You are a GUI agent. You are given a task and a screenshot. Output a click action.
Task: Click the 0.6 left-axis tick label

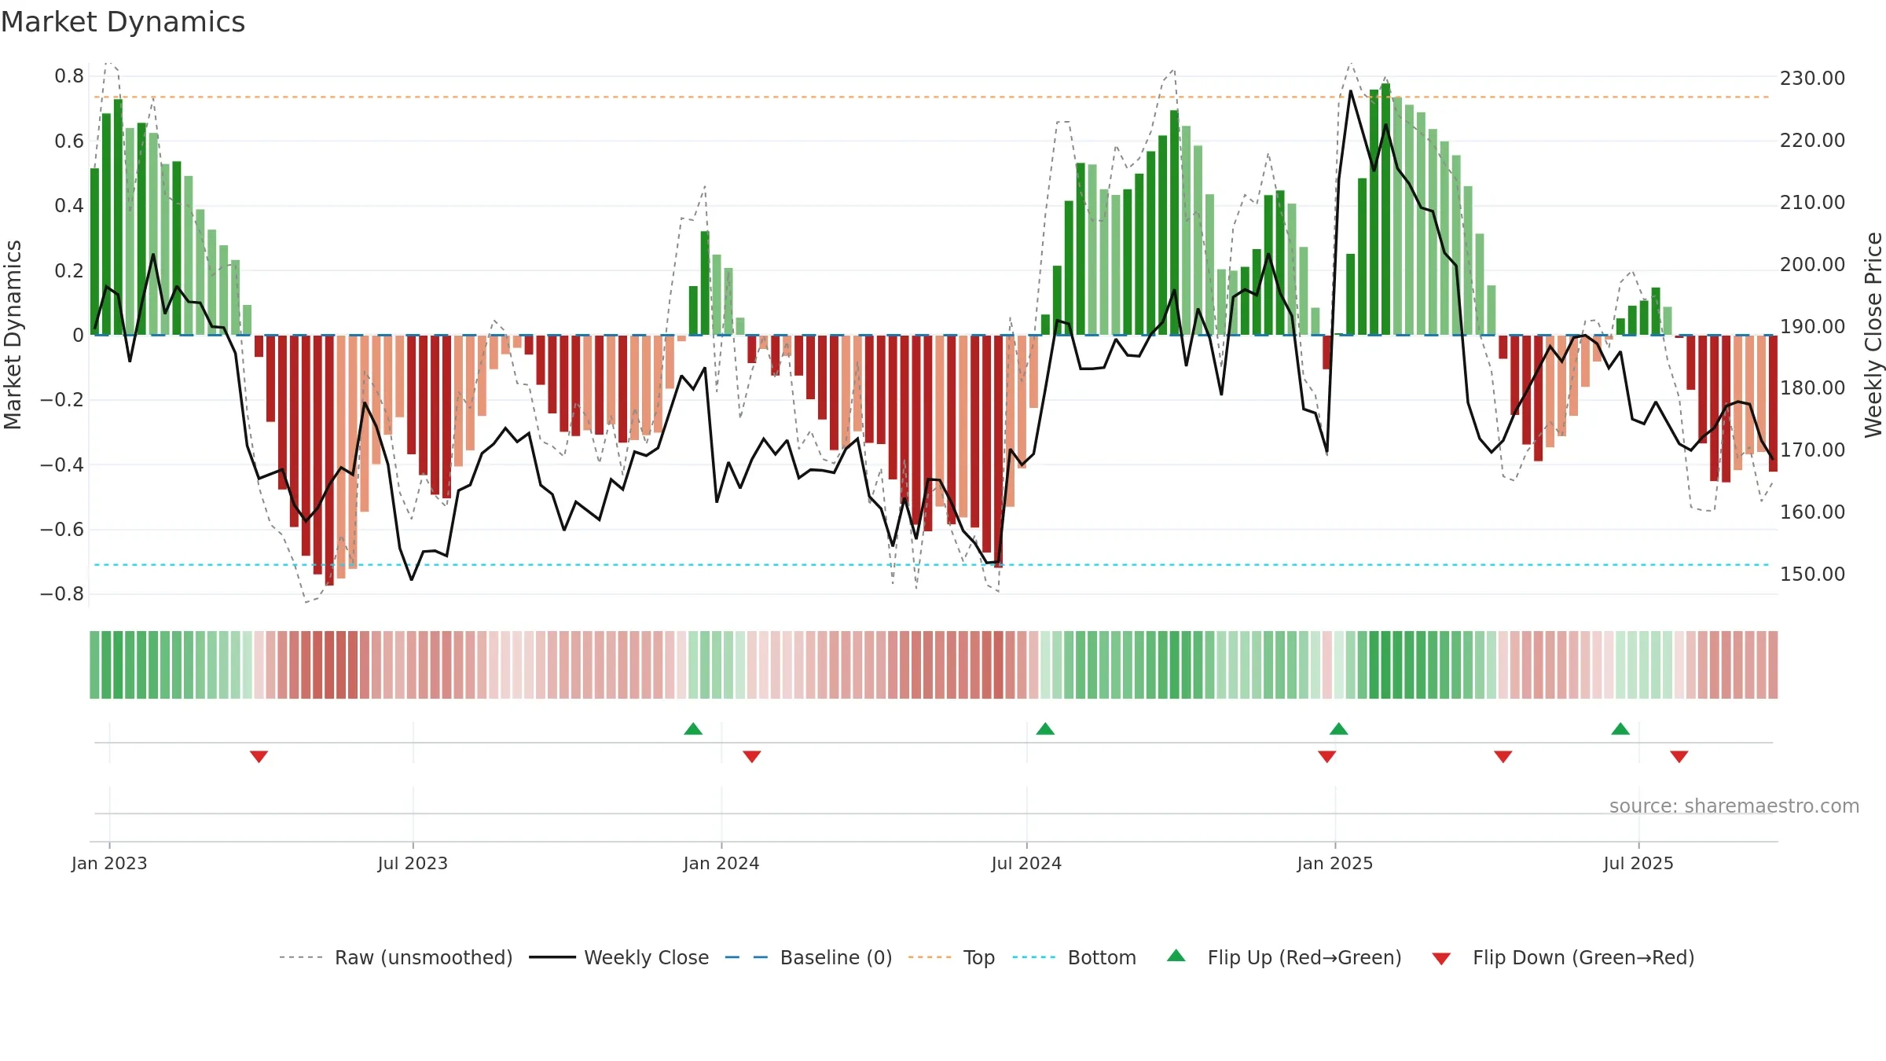[69, 141]
